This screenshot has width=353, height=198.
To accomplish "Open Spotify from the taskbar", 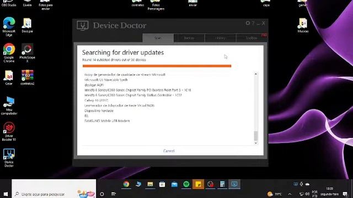I will [x=186, y=184].
